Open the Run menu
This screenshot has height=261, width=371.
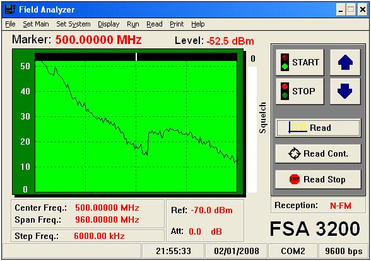tap(133, 24)
